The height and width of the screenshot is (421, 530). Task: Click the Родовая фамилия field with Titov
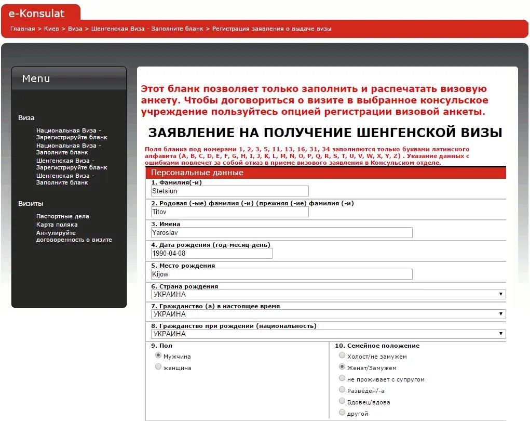[230, 212]
